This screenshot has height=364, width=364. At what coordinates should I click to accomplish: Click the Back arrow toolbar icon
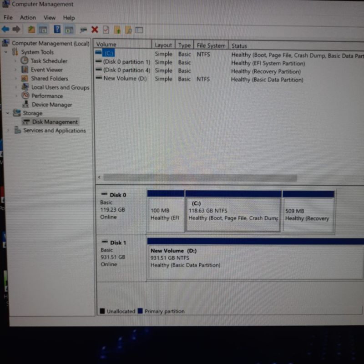pos(5,30)
